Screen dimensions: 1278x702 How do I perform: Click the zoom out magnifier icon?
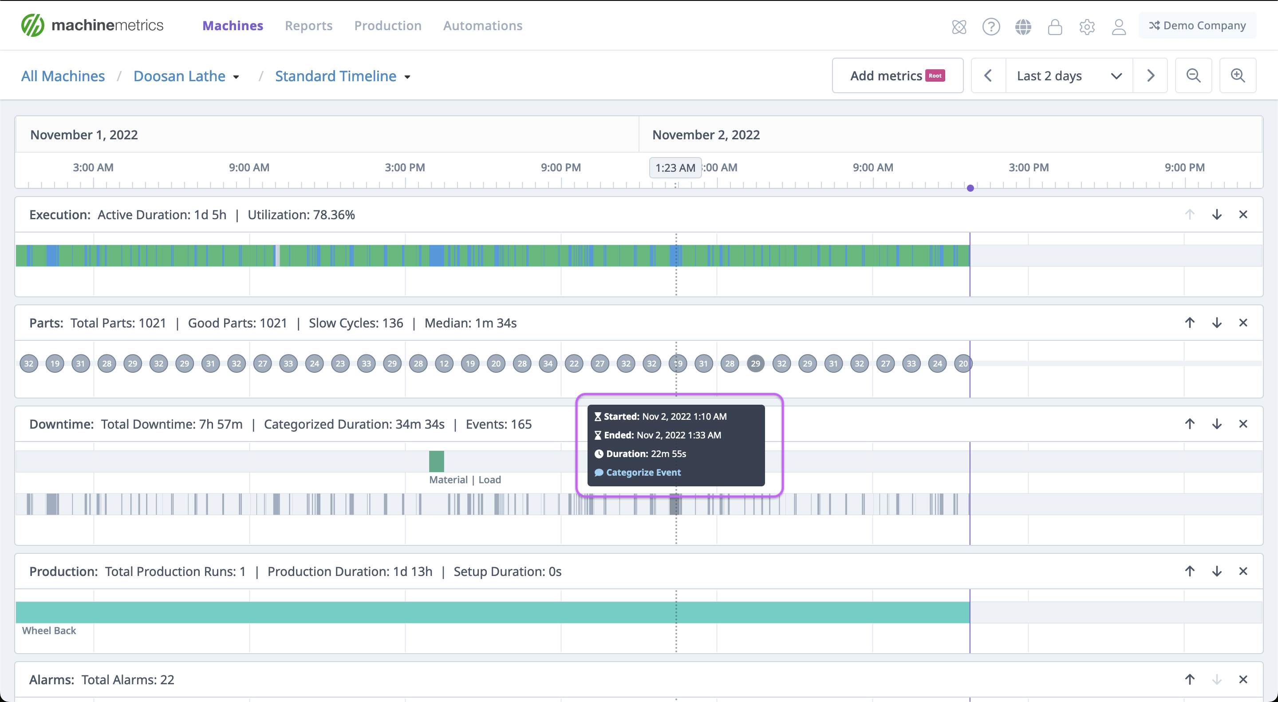click(1194, 75)
